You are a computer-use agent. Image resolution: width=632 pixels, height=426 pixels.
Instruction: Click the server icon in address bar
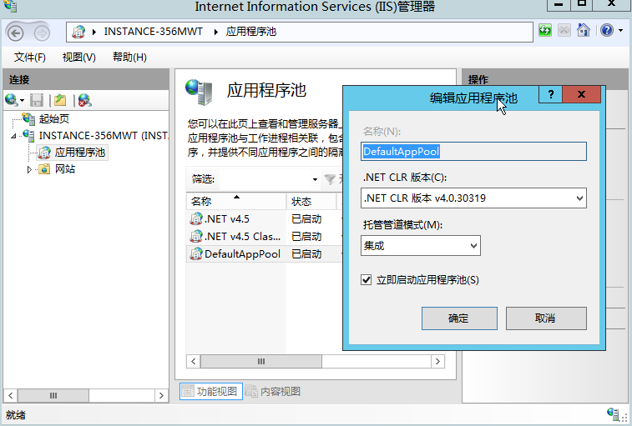78,32
